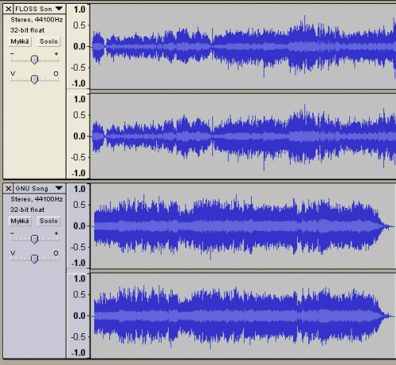Click the 'O' pan label of FLOSS Song

click(55, 74)
